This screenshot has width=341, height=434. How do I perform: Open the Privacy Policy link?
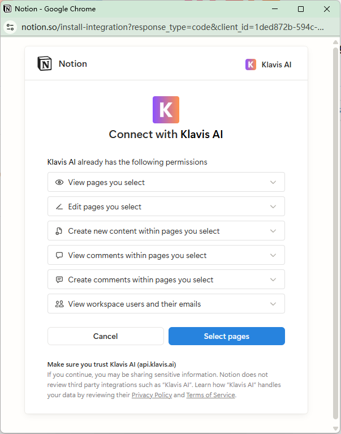point(152,395)
